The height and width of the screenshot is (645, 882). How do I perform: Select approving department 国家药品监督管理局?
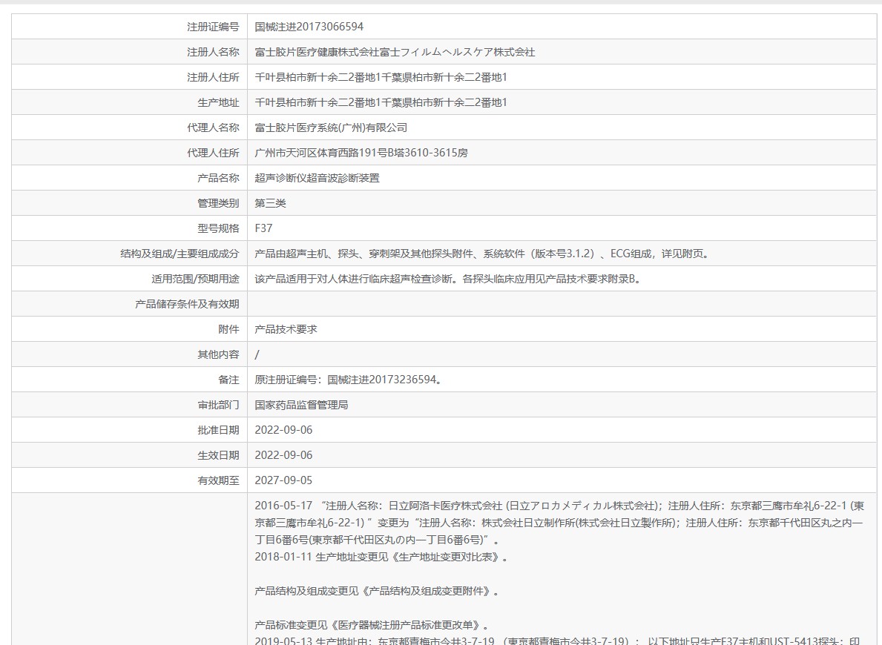[x=301, y=405]
